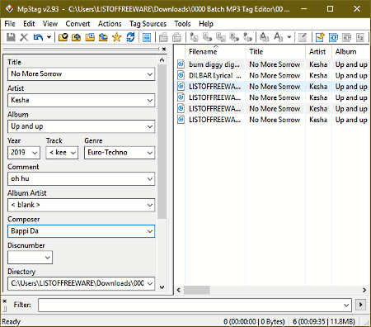Screen dimensions: 371x327
Task: Click the Extended Tags pencil icon
Action: click(x=303, y=37)
